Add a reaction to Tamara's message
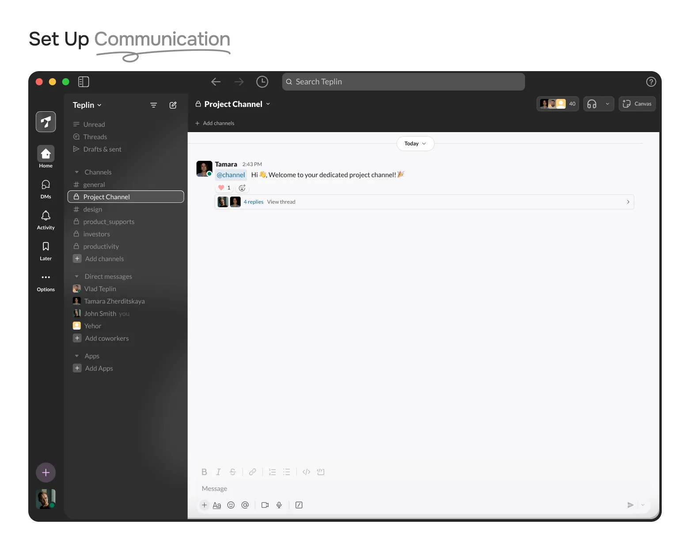The image size is (690, 543). (242, 188)
